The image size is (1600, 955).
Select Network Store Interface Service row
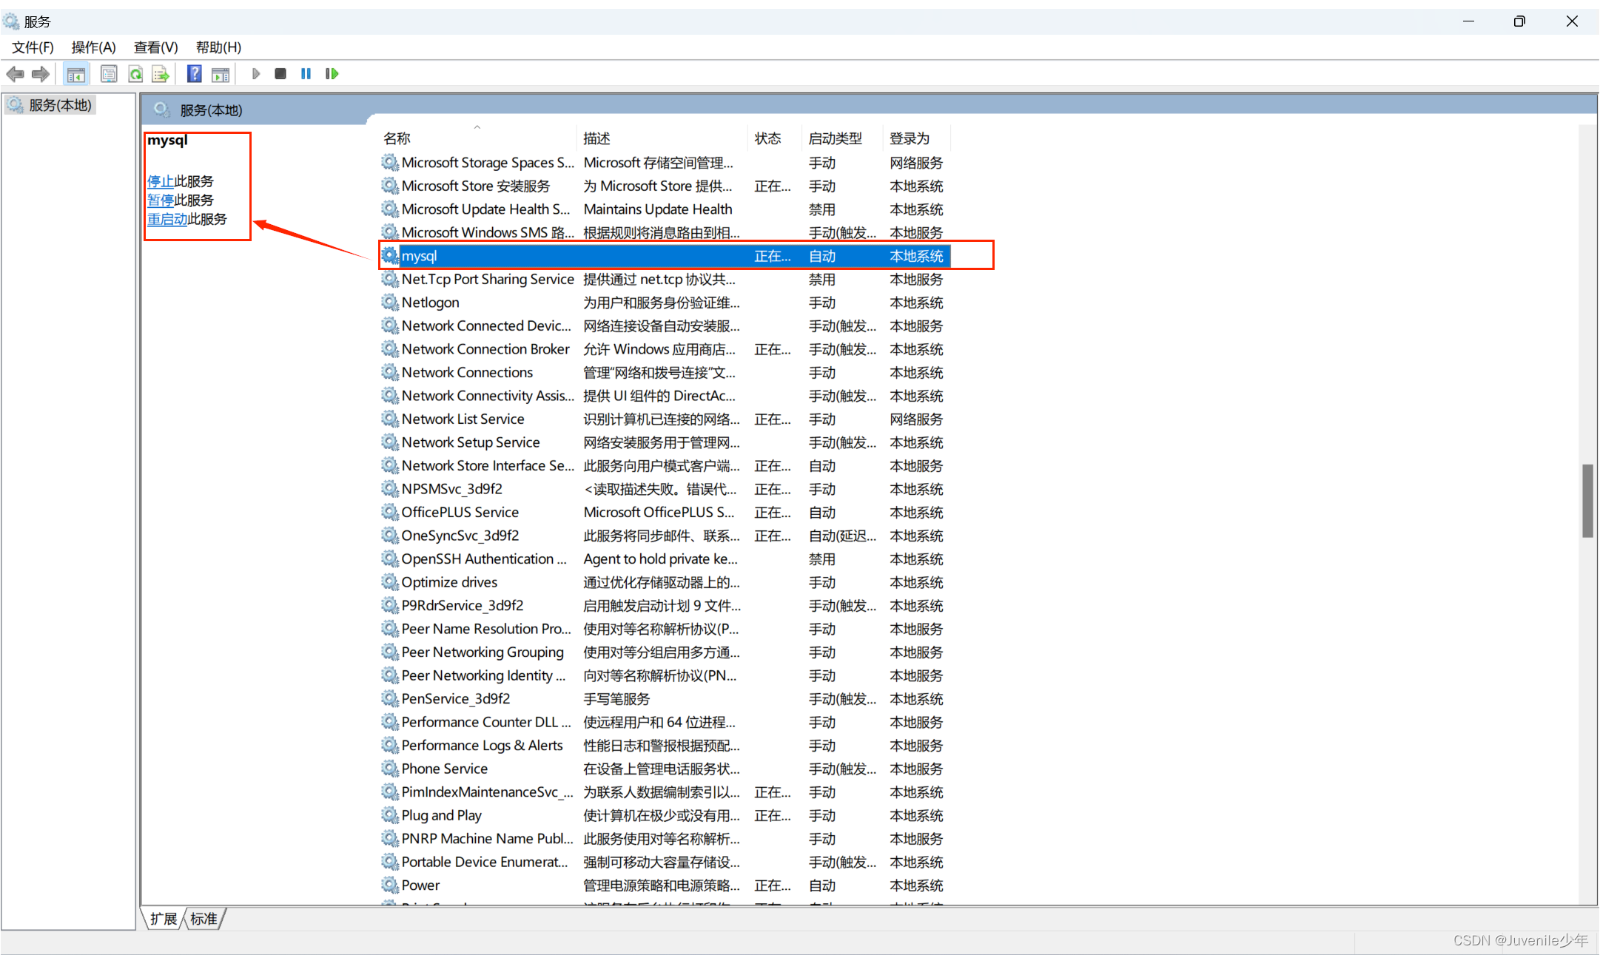pyautogui.click(x=665, y=465)
